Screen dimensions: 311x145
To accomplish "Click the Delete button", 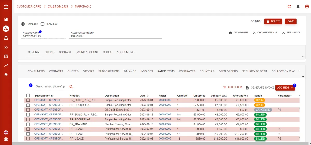I will (x=273, y=21).
